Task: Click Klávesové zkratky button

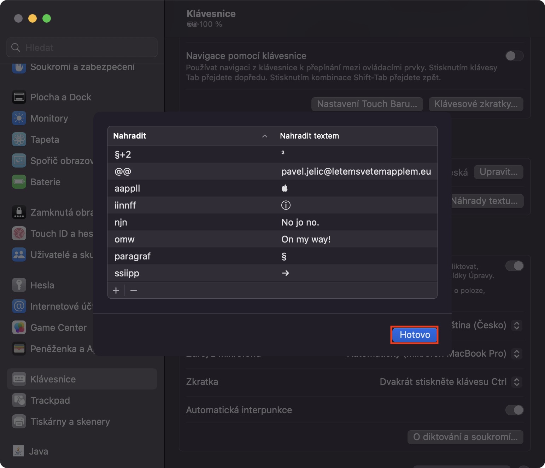Action: coord(476,104)
